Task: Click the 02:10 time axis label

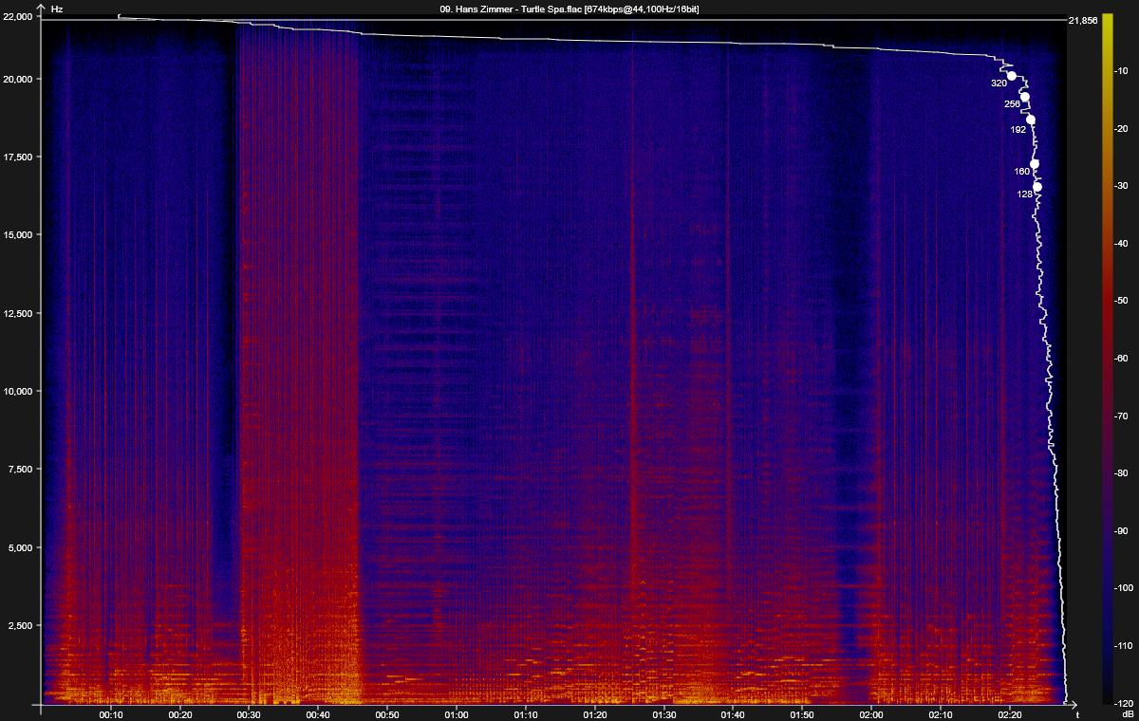Action: pos(941,713)
